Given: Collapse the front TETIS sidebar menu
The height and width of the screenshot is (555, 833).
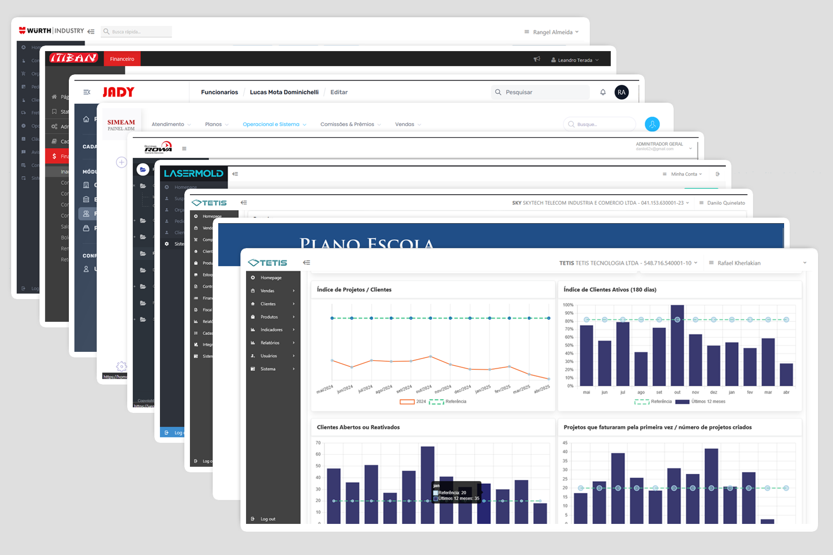Looking at the screenshot, I should coord(307,263).
